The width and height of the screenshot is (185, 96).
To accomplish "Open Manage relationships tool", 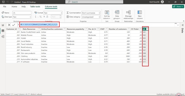I will click(x=128, y=15).
